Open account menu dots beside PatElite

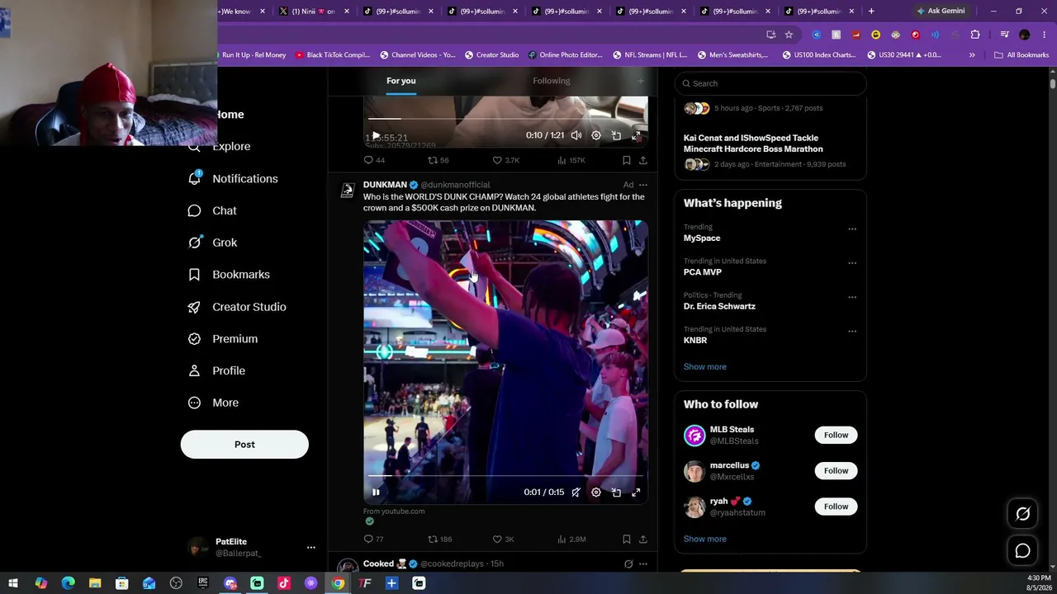click(x=311, y=547)
